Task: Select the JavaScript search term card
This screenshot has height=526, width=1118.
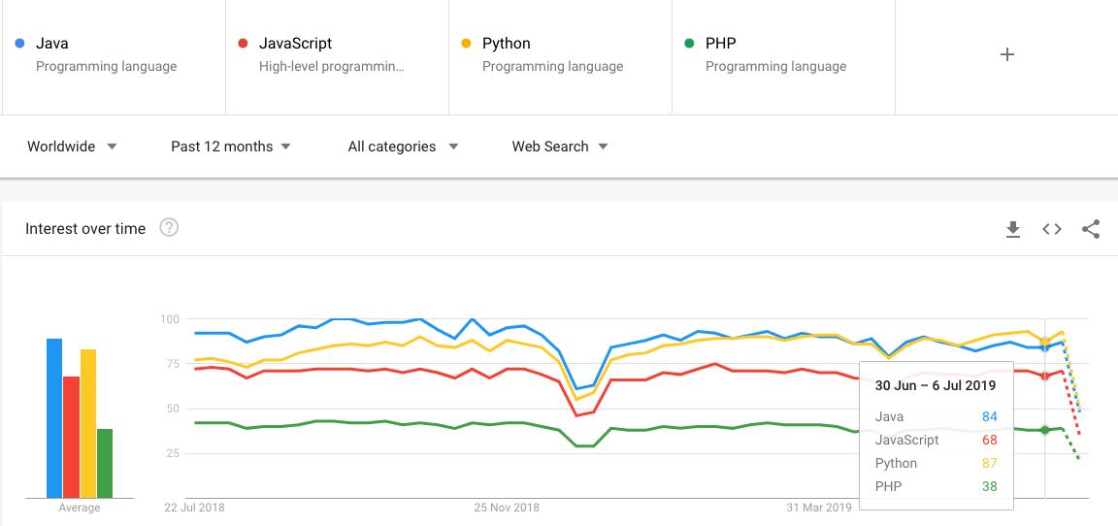Action: [x=338, y=55]
